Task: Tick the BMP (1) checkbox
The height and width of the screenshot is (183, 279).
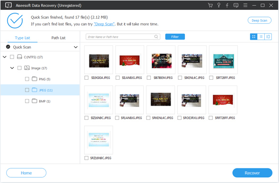Action: [x=27, y=101]
